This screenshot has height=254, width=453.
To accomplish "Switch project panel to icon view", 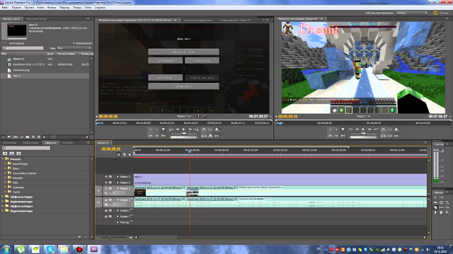I will click(9, 137).
